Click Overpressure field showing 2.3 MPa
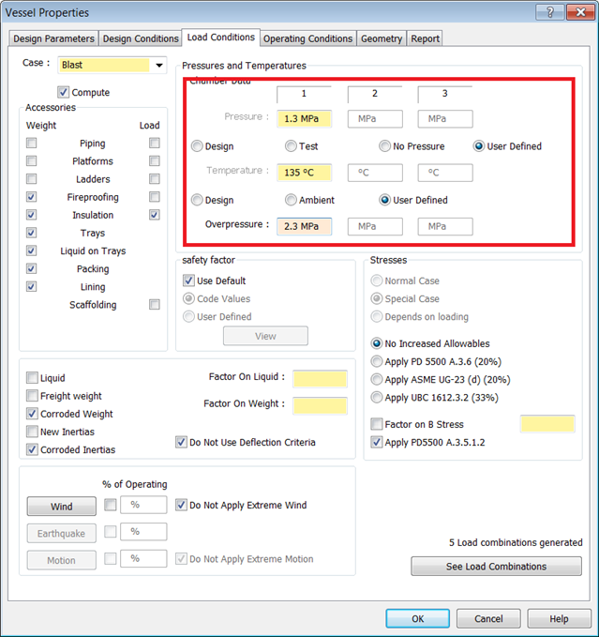 point(305,226)
